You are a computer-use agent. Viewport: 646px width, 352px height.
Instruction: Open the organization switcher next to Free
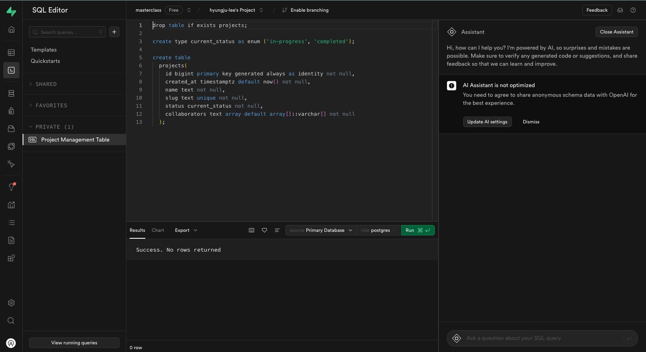(189, 10)
